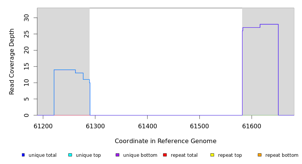This screenshot has height=164, width=302.
Task: Click the 'unique bottom' legend label
Action: pyautogui.click(x=140, y=155)
